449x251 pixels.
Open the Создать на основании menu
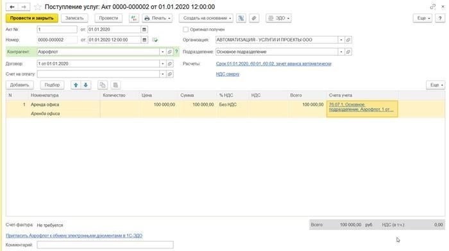point(206,18)
